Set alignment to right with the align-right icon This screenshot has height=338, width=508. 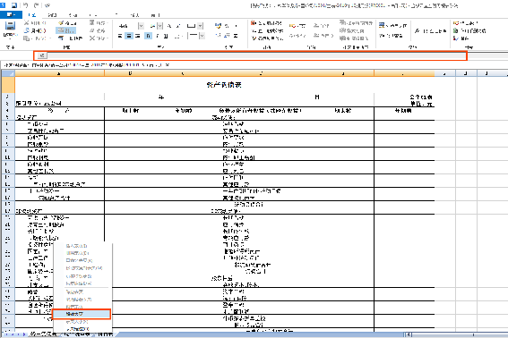[x=138, y=36]
